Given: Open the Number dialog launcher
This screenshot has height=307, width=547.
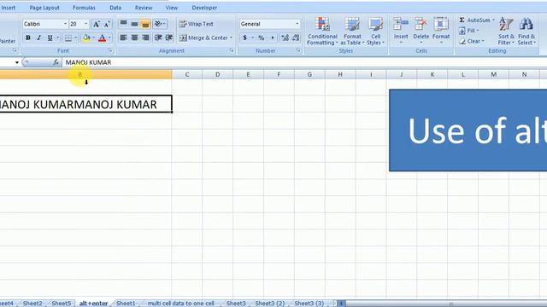Looking at the screenshot, I should coord(298,51).
